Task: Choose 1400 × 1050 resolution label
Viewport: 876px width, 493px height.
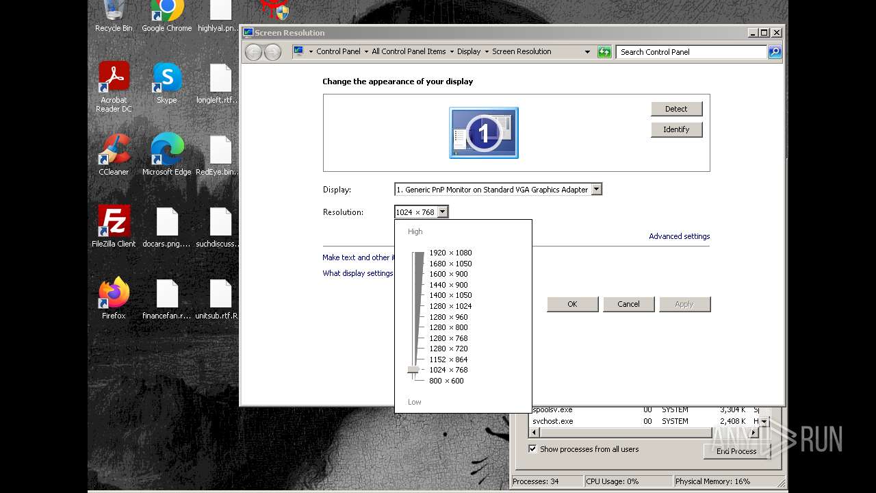Action: 450,295
